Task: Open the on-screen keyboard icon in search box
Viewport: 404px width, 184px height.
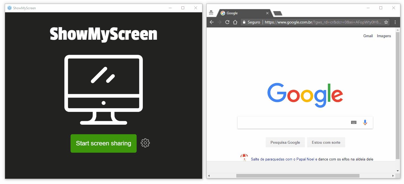Action: 354,122
